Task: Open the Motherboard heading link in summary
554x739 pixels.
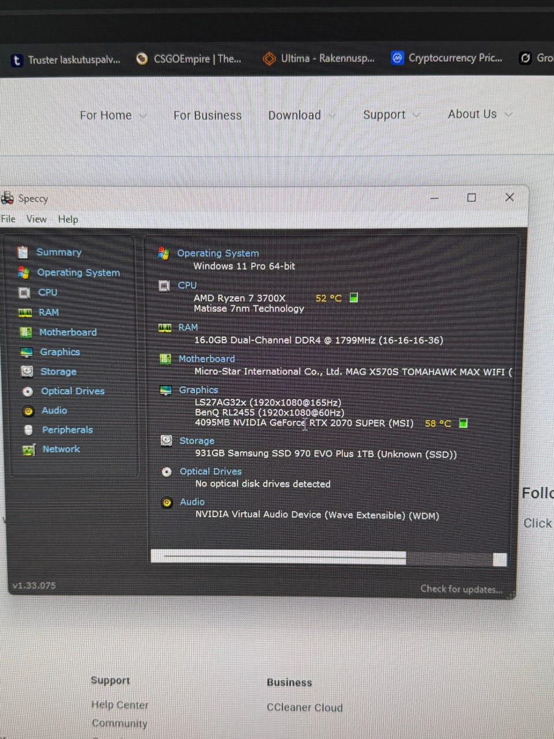Action: [x=207, y=359]
